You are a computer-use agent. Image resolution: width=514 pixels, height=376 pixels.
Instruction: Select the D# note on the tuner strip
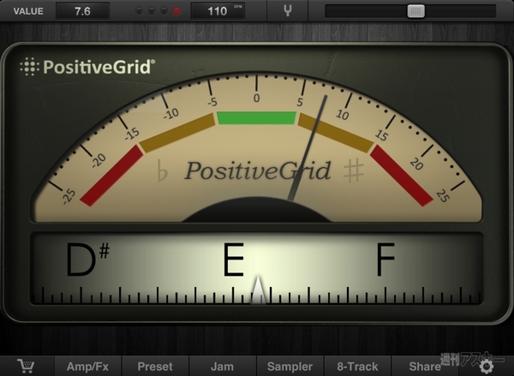click(87, 260)
